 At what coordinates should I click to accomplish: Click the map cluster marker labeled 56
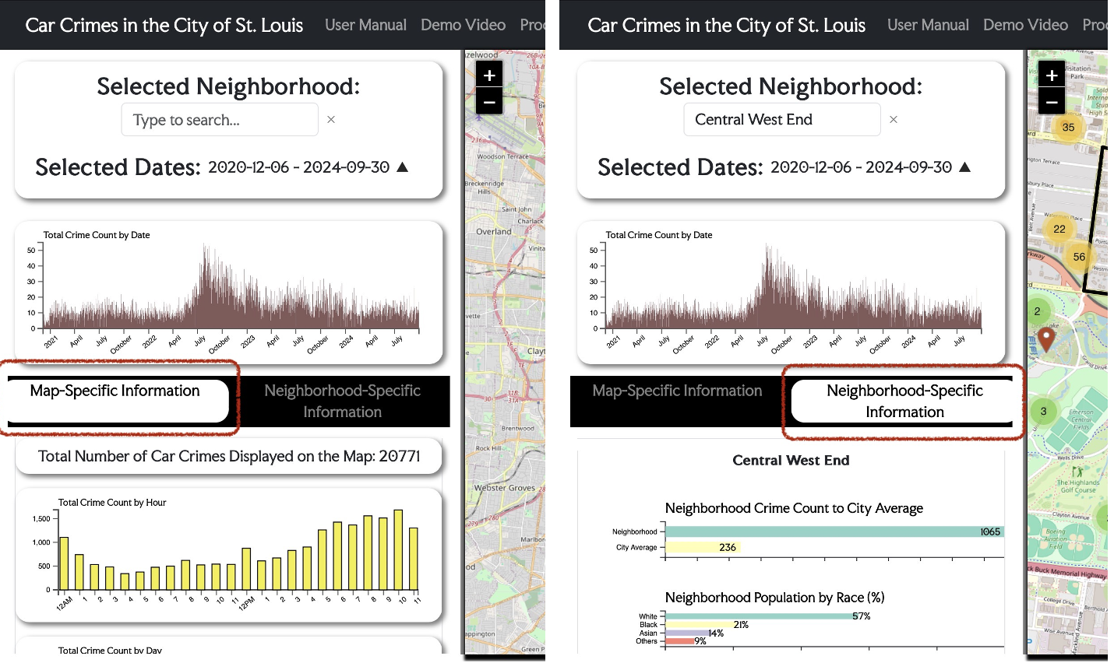point(1079,257)
